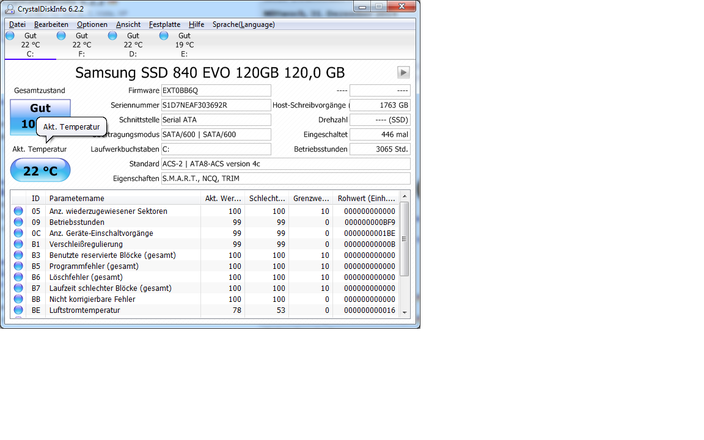Click the Gut health status button
Image resolution: width=704 pixels, height=440 pixels.
click(x=40, y=117)
